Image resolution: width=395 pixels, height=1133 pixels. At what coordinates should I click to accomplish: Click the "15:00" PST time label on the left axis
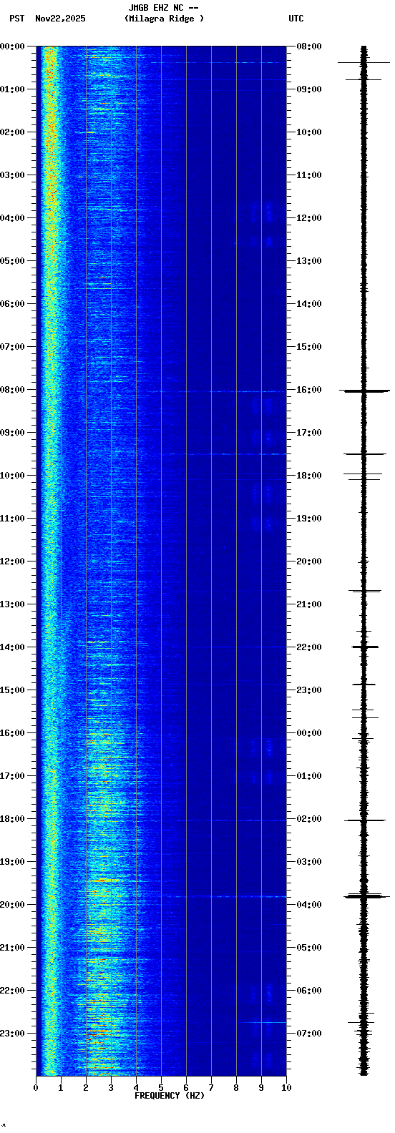click(x=13, y=690)
